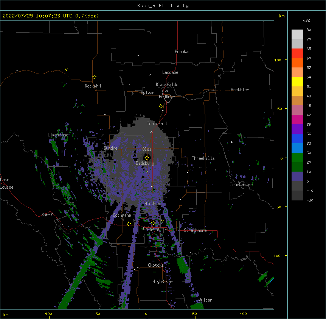Click the Innisfail city label
This screenshot has height=319, width=326.
pos(157,124)
